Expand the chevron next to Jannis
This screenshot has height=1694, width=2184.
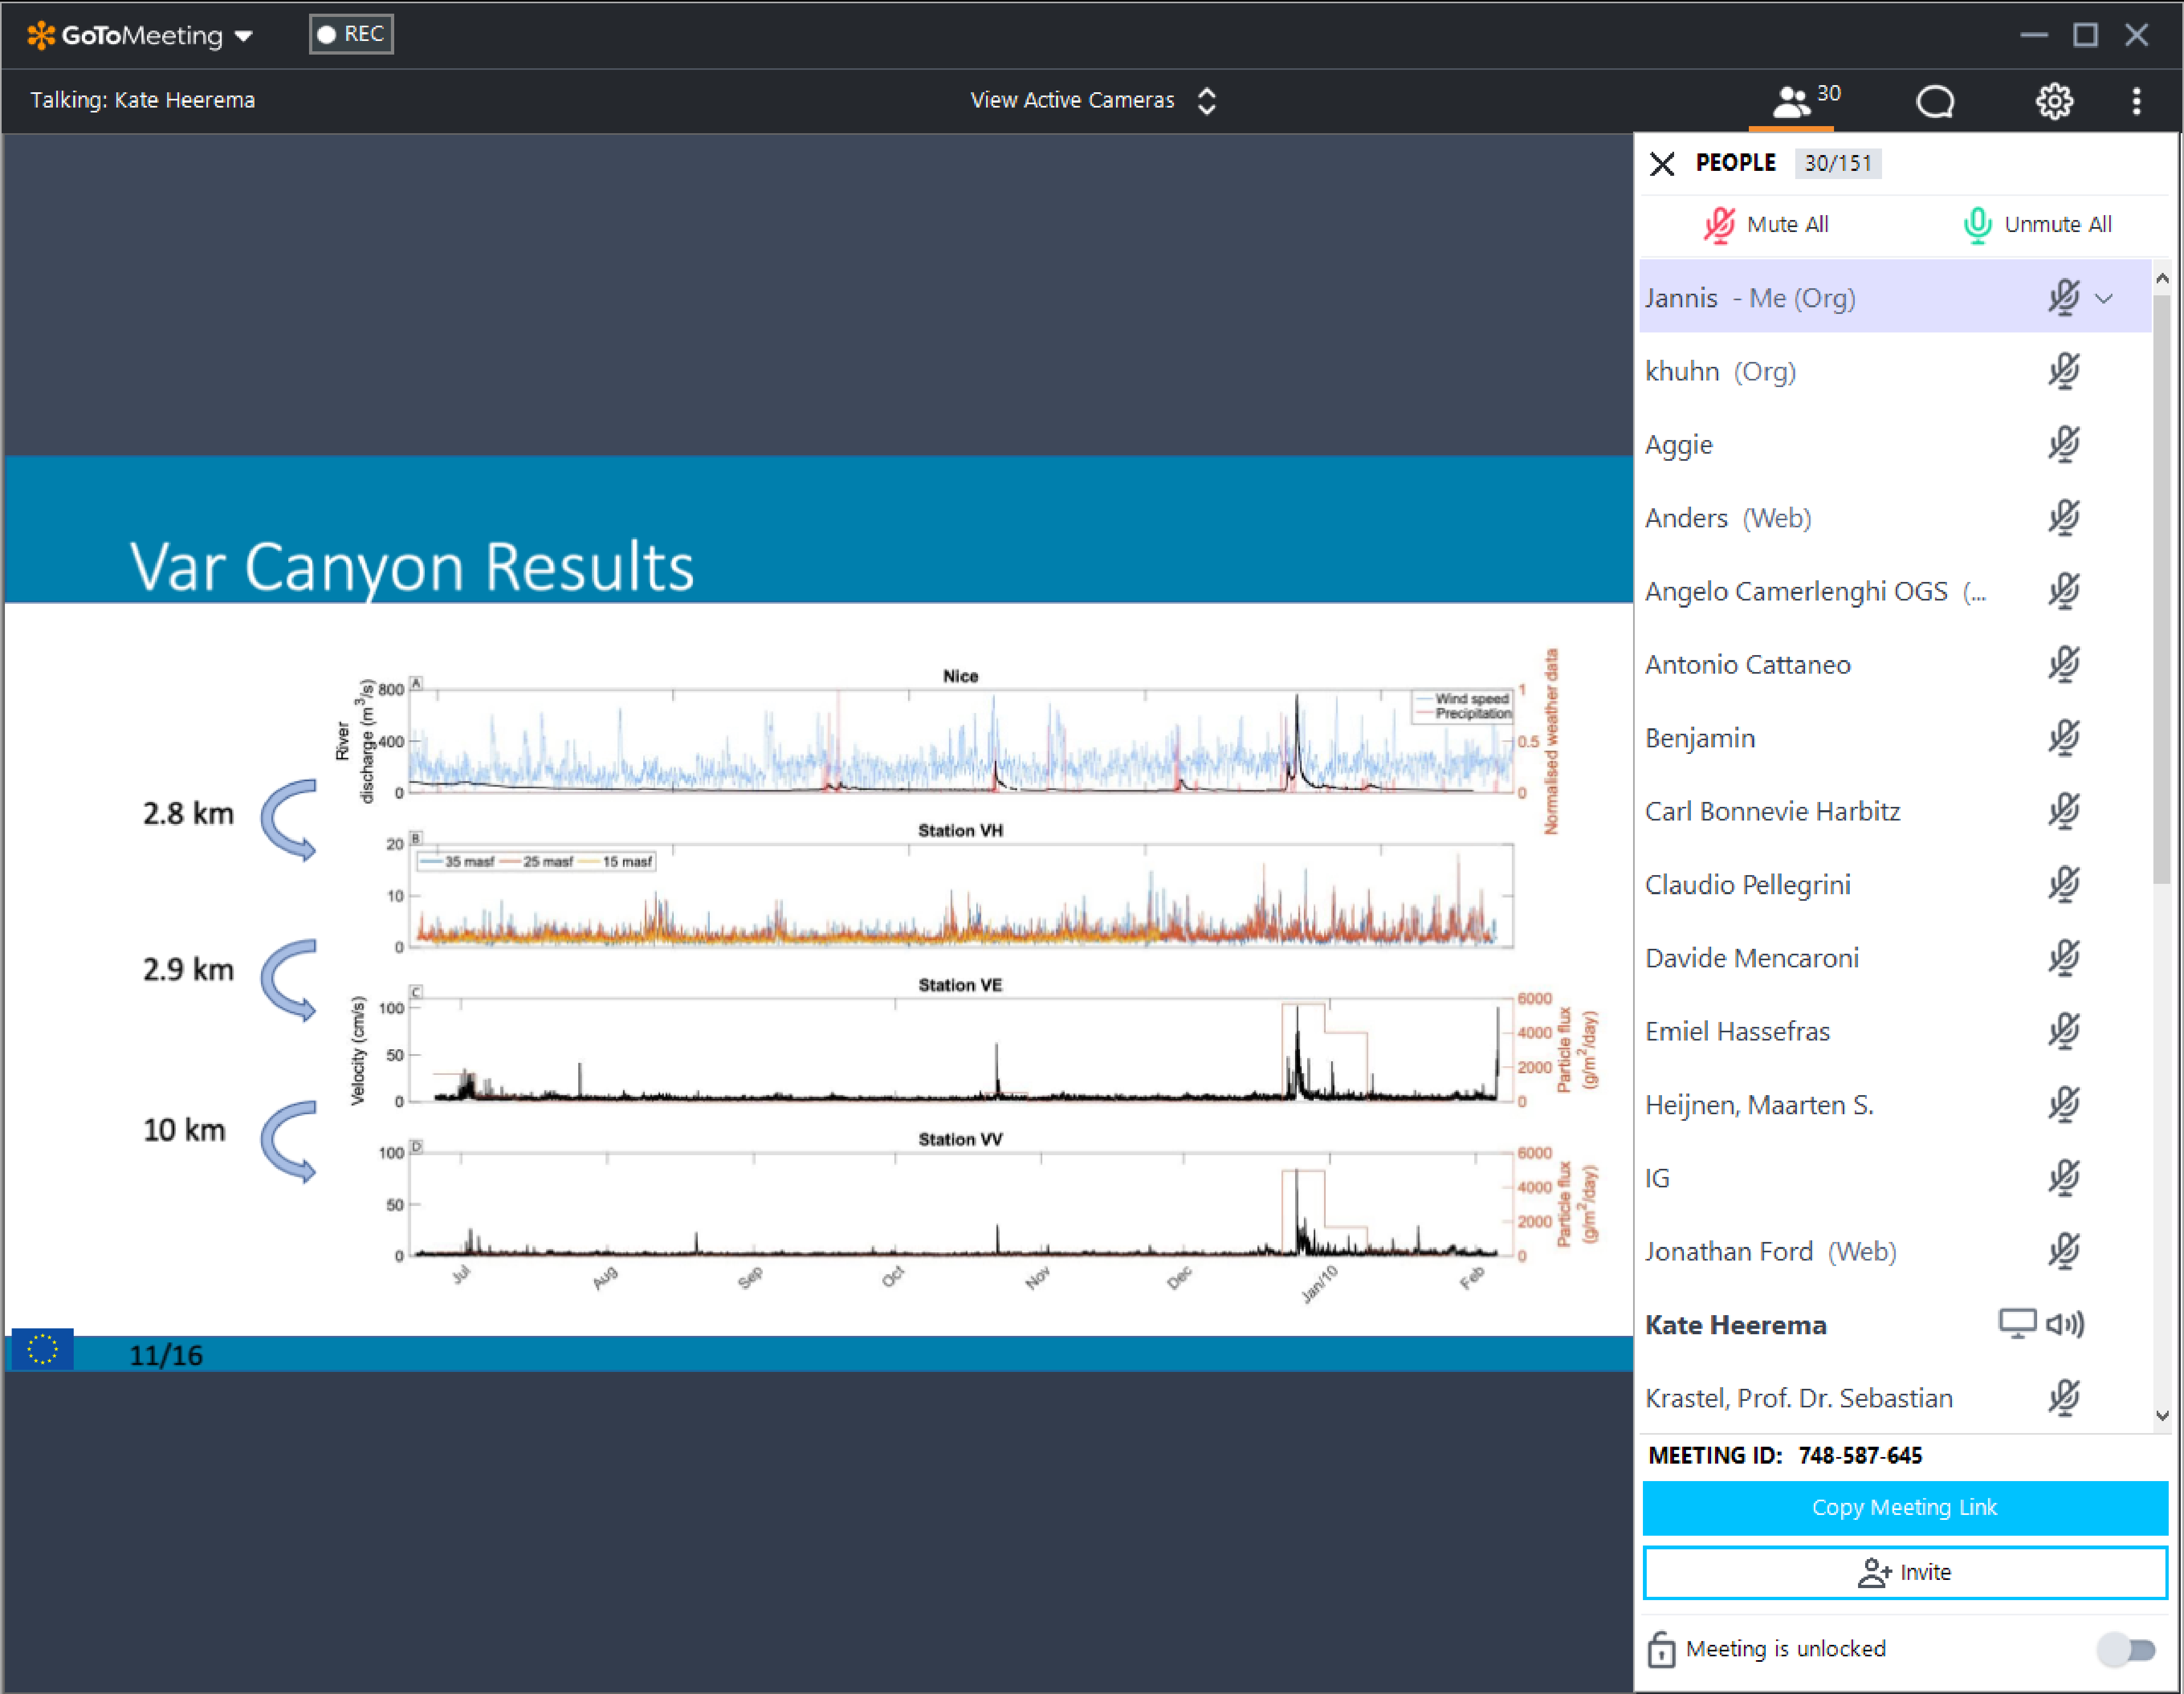click(2103, 298)
